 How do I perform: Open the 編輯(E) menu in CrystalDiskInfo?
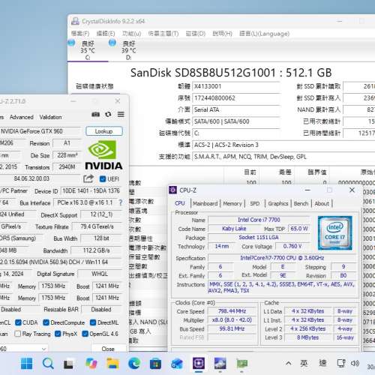pos(106,34)
